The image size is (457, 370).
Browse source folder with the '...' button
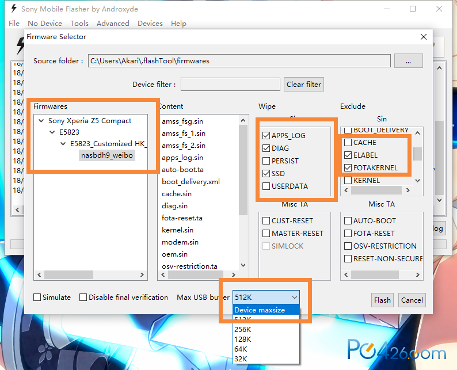pos(408,61)
